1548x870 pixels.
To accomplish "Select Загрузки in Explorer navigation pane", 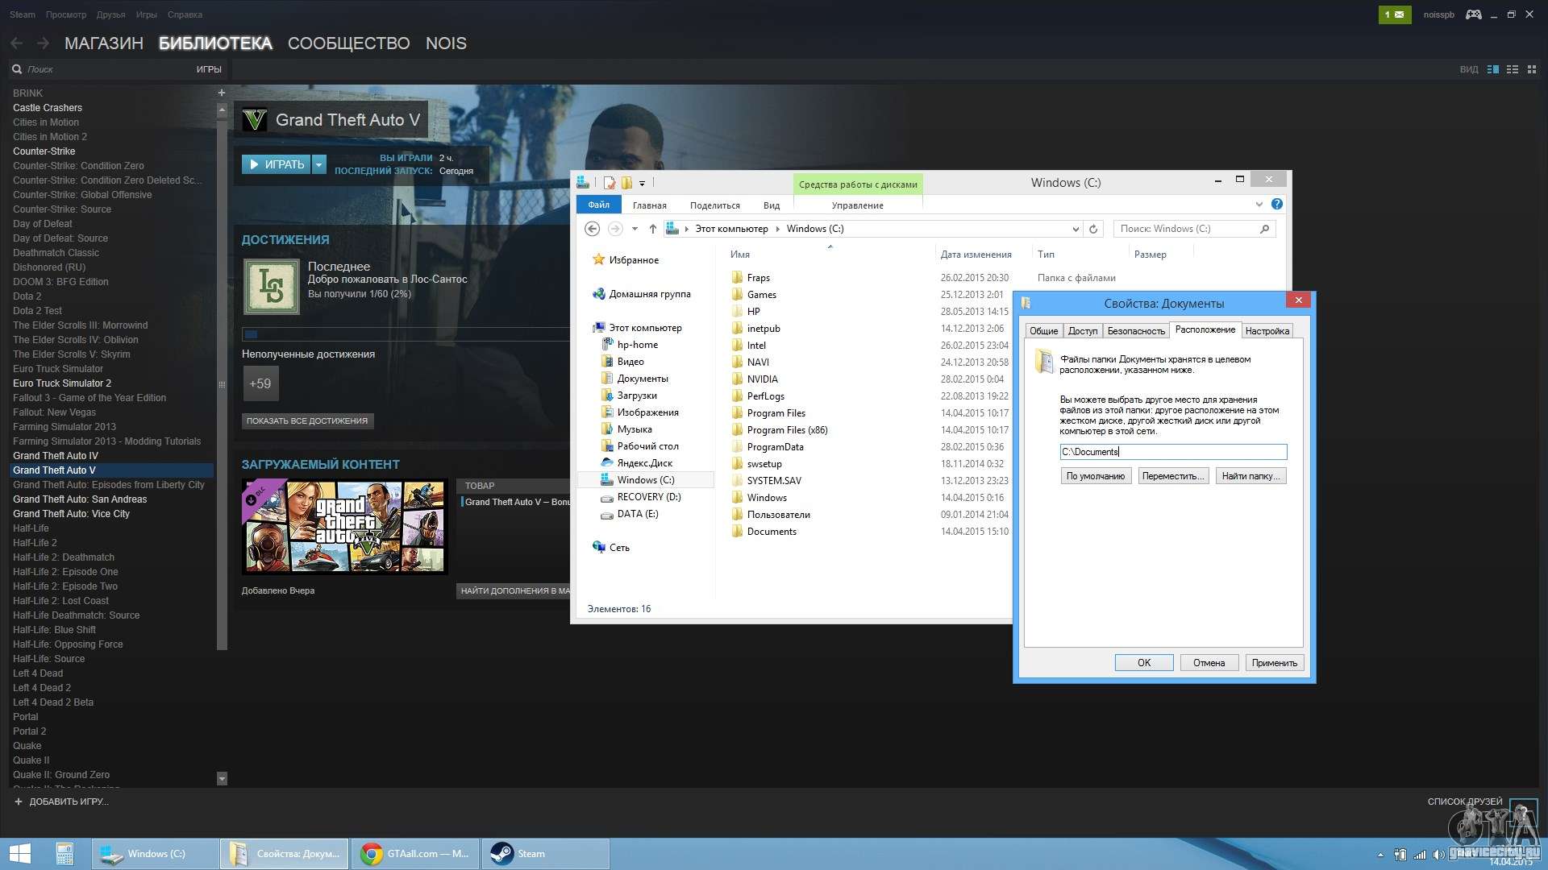I will [x=637, y=396].
